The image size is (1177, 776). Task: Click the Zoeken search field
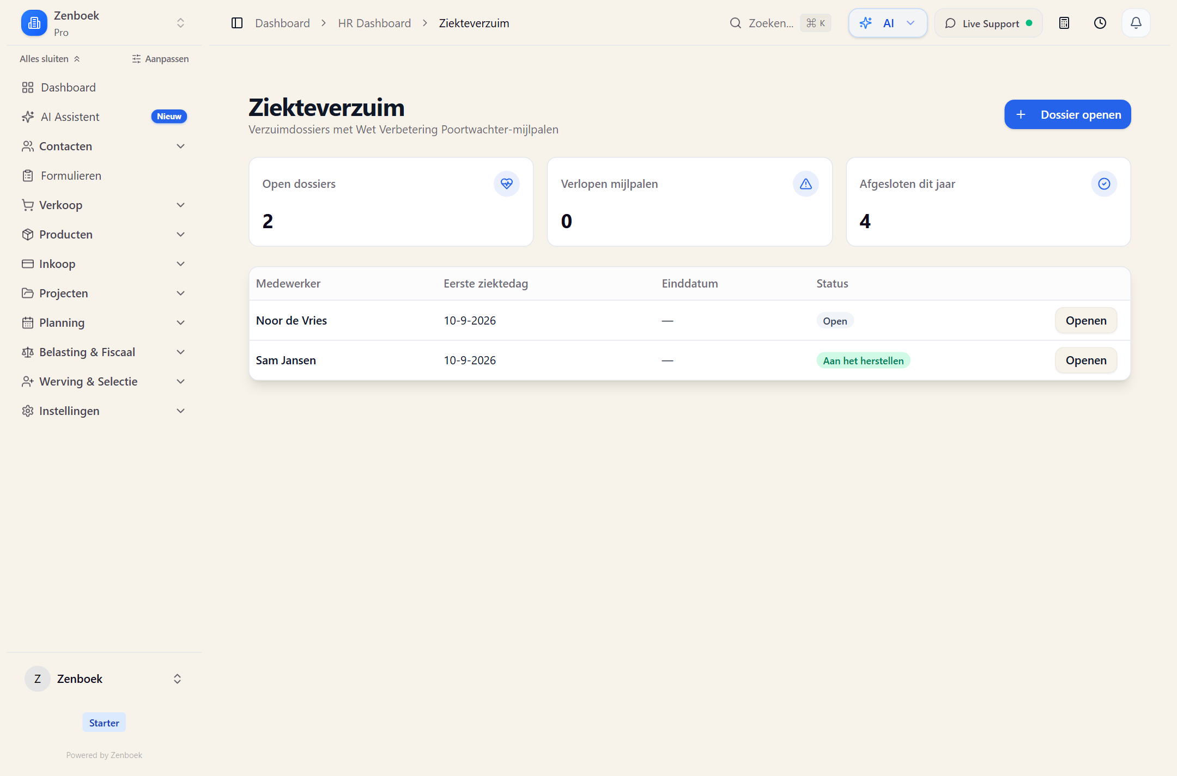pyautogui.click(x=780, y=23)
